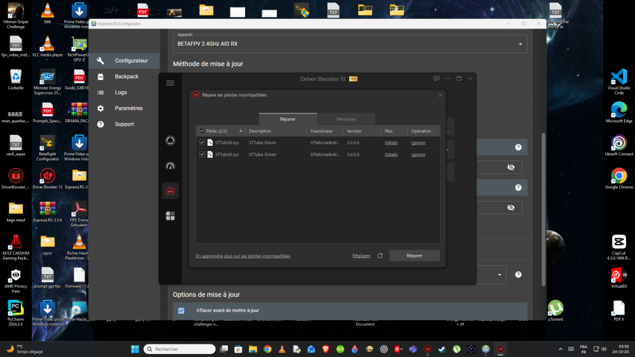This screenshot has height=357, width=635.
Task: Sort drivers using Pilote column arrow
Action: point(241,131)
